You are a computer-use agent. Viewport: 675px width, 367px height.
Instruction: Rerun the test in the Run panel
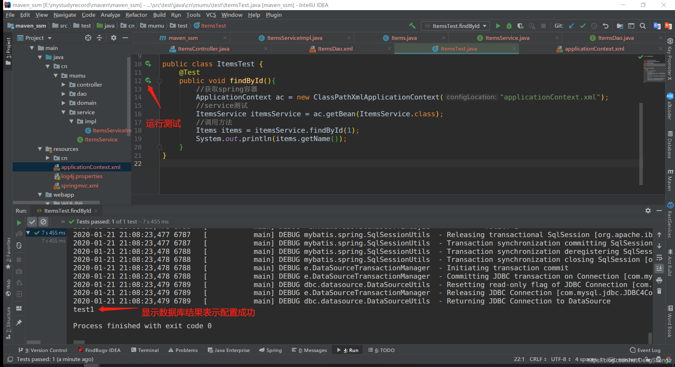tap(19, 222)
